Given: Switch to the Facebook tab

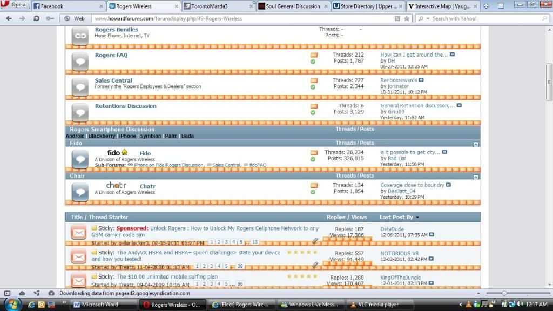Looking at the screenshot, I should 67,6.
